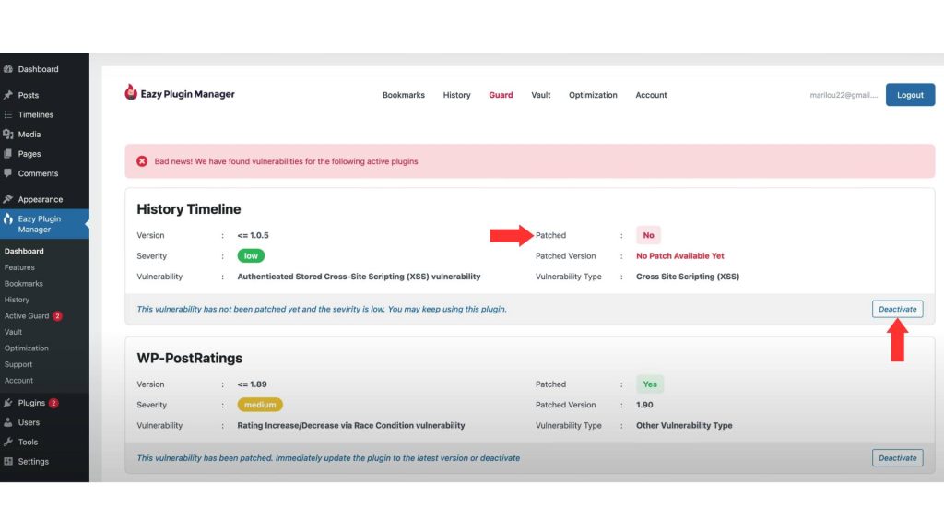
Task: Click the Pages icon in sidebar
Action: [7, 154]
